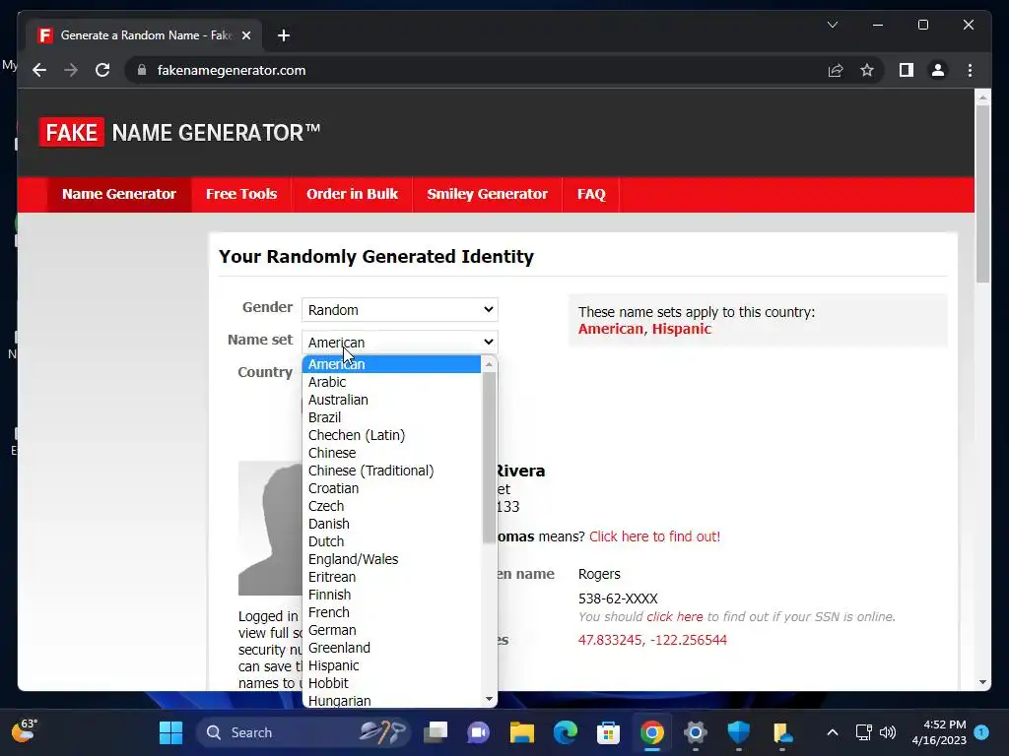The height and width of the screenshot is (756, 1009).
Task: Choose Australian name set option
Action: click(x=392, y=400)
